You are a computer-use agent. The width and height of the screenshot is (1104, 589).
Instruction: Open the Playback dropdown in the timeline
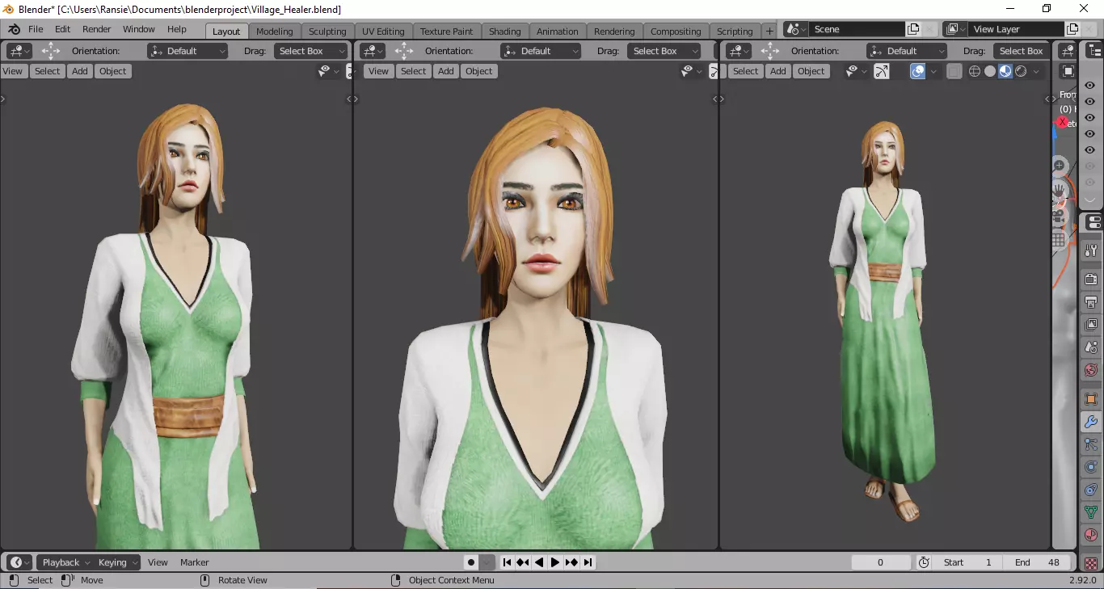pyautogui.click(x=65, y=562)
